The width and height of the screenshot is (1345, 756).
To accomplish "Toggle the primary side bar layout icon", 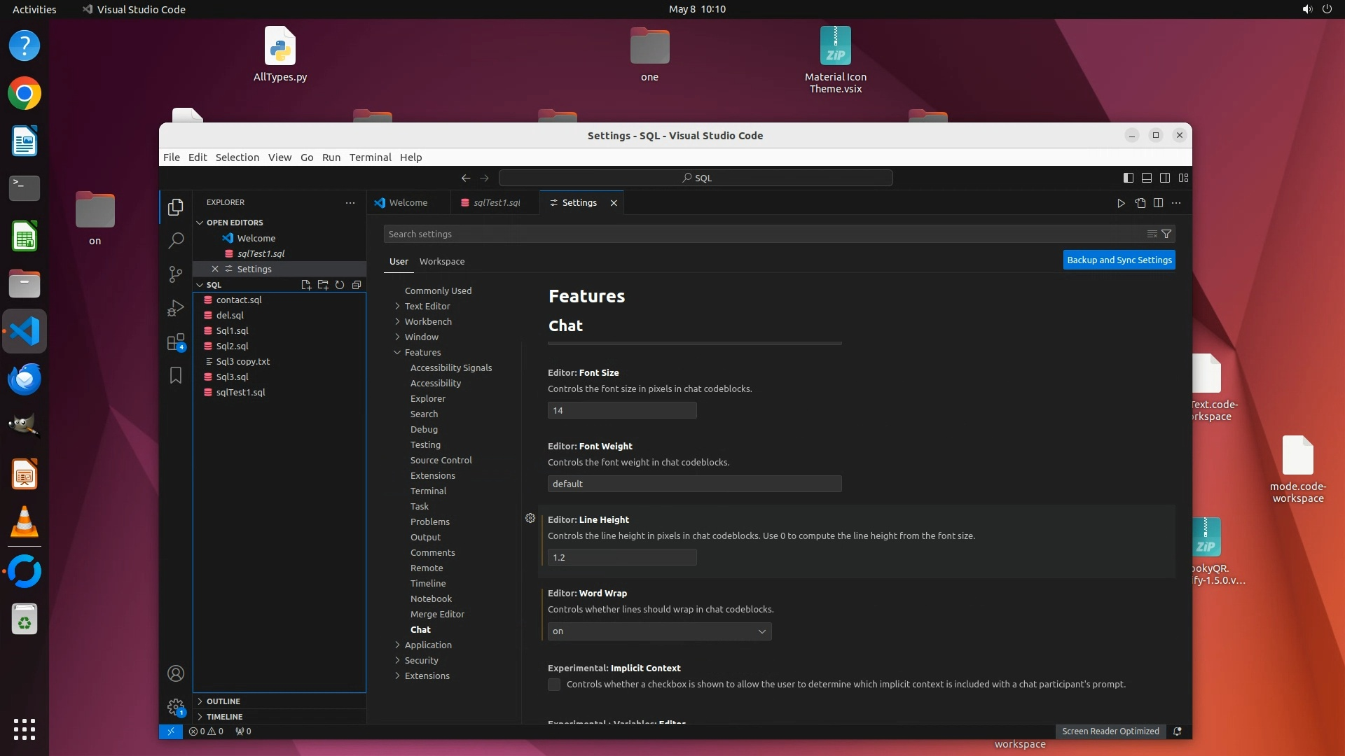I will [1128, 178].
